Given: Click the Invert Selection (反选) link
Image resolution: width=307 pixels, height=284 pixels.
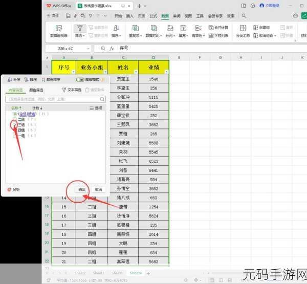Looking at the screenshot, I should click(31, 114).
